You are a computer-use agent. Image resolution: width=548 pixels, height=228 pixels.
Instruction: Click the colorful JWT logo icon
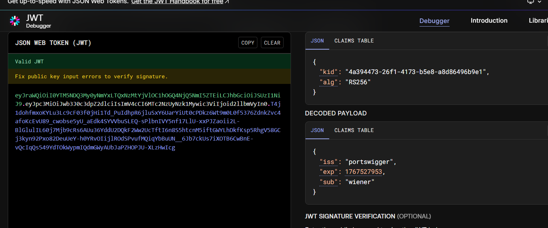15,21
